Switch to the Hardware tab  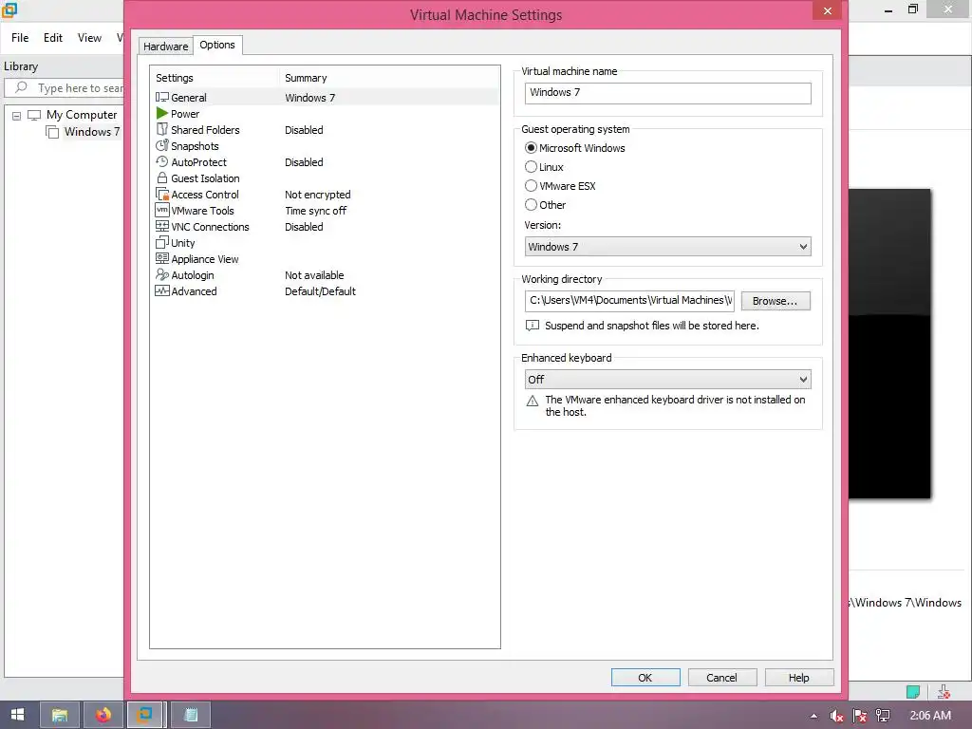coord(165,47)
